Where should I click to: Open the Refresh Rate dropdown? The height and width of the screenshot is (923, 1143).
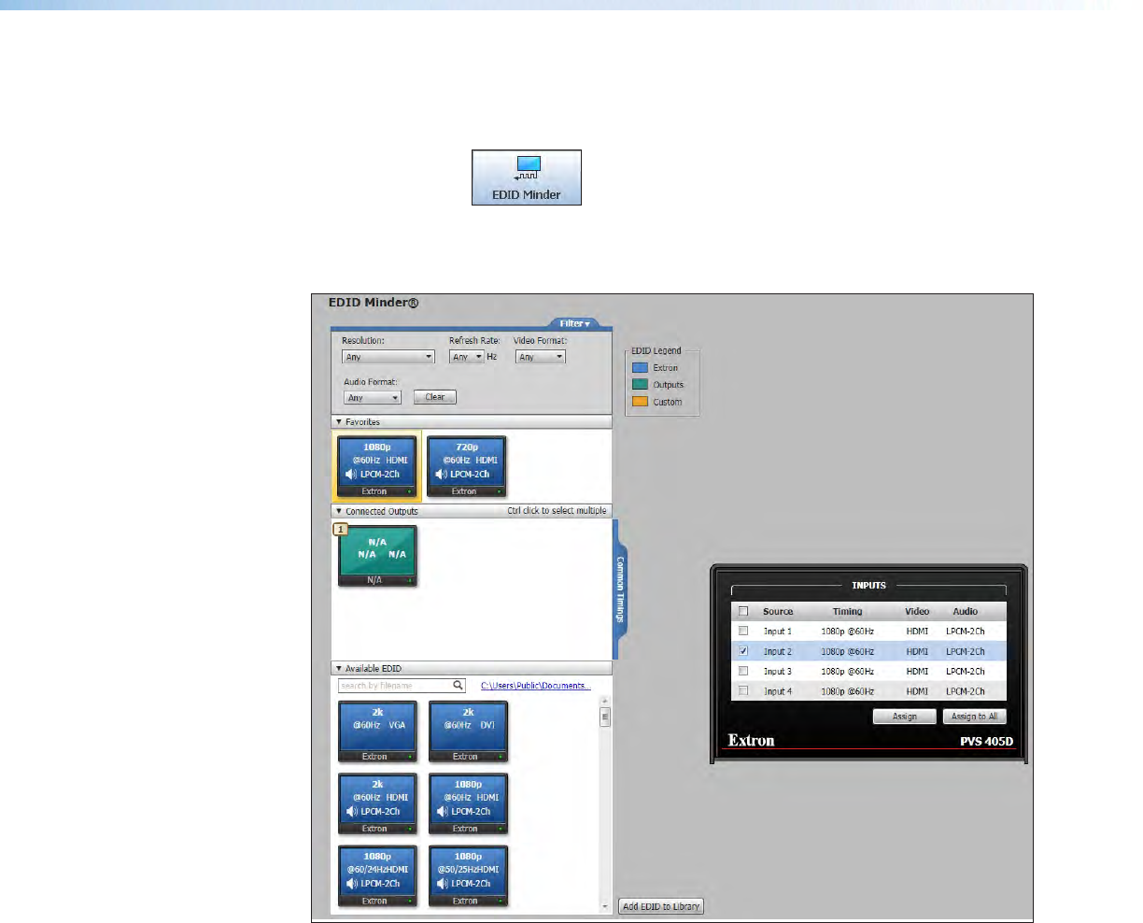[467, 357]
